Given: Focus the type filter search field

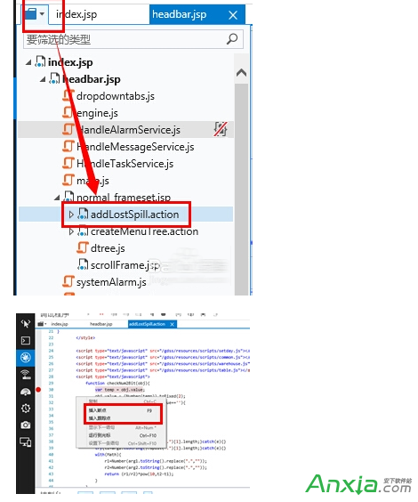Looking at the screenshot, I should pos(133,39).
